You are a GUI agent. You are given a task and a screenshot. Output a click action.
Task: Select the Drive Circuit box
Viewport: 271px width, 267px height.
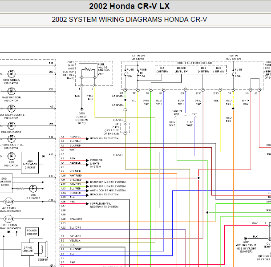pyautogui.click(x=28, y=249)
